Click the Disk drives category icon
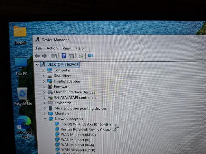 point(50,76)
